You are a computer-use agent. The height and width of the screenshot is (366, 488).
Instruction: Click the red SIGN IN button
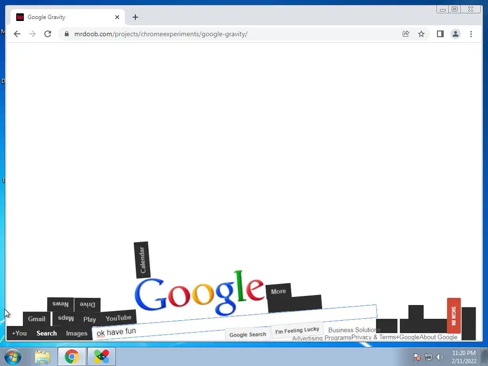pyautogui.click(x=454, y=315)
